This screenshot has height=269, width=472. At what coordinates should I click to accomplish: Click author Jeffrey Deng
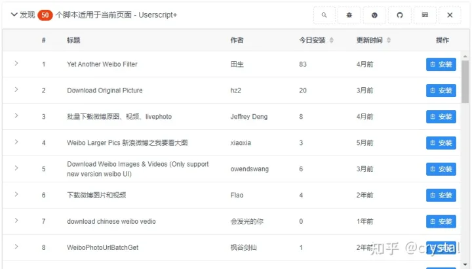tap(249, 117)
